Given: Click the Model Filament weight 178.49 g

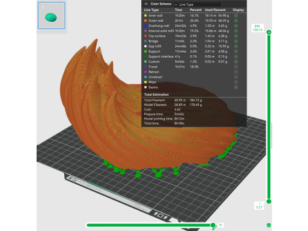Looking at the screenshot, I should (196, 105).
